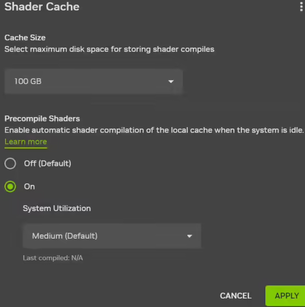Select the On radio button circle
The width and height of the screenshot is (305, 307).
(x=10, y=186)
